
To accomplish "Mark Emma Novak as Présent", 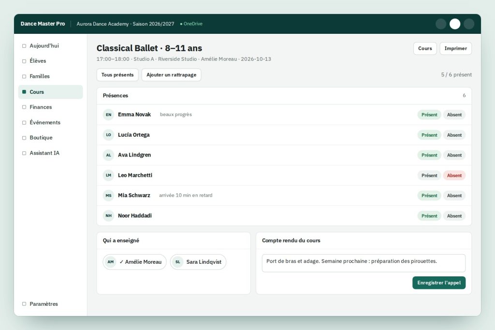I will (429, 115).
